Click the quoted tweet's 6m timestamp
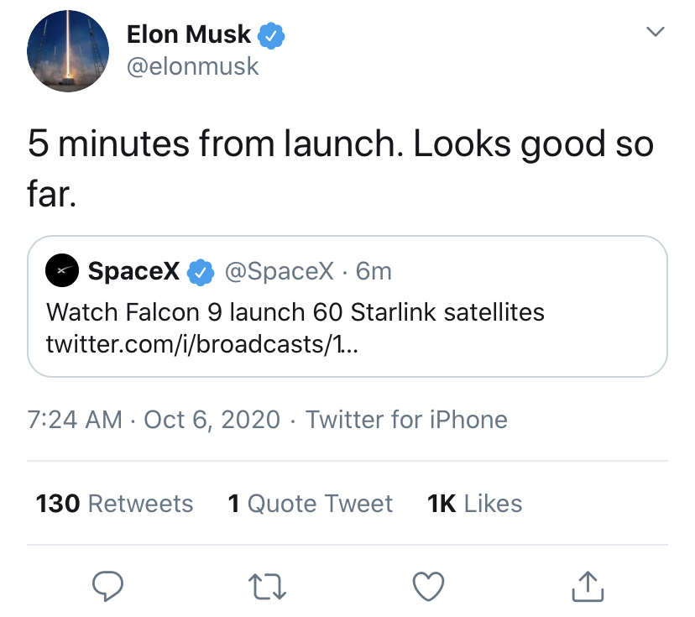 [x=374, y=271]
